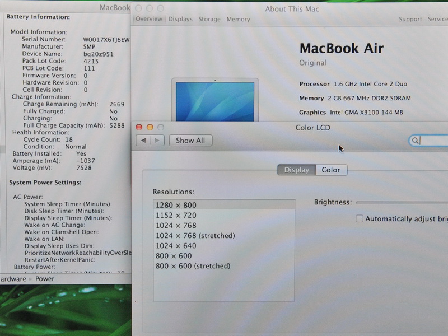Screen dimensions: 448x336
Task: Click the Battery Information heading
Action: (38, 17)
